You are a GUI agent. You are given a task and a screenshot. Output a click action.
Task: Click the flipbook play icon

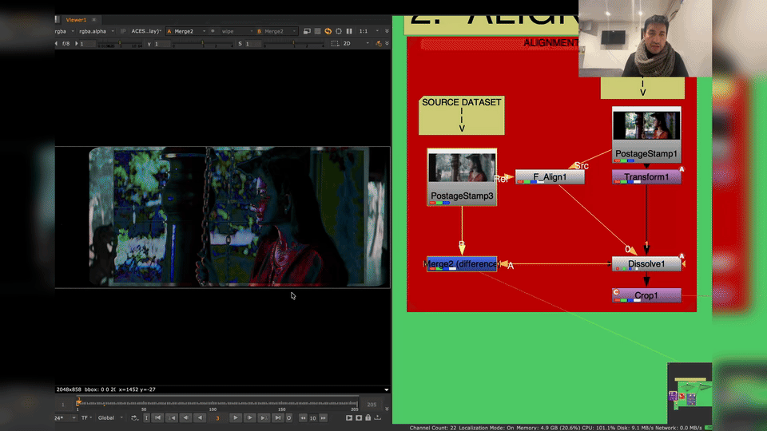[349, 418]
